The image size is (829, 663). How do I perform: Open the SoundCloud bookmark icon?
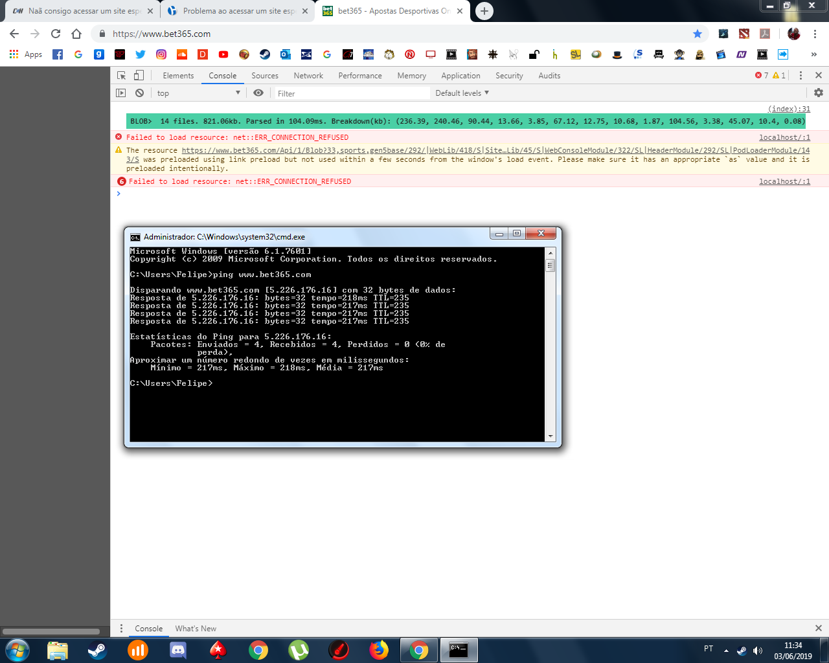pos(182,54)
